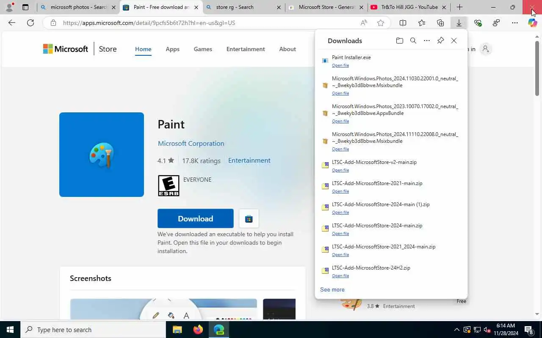Go back to previous page
Image resolution: width=542 pixels, height=338 pixels.
pos(12,23)
